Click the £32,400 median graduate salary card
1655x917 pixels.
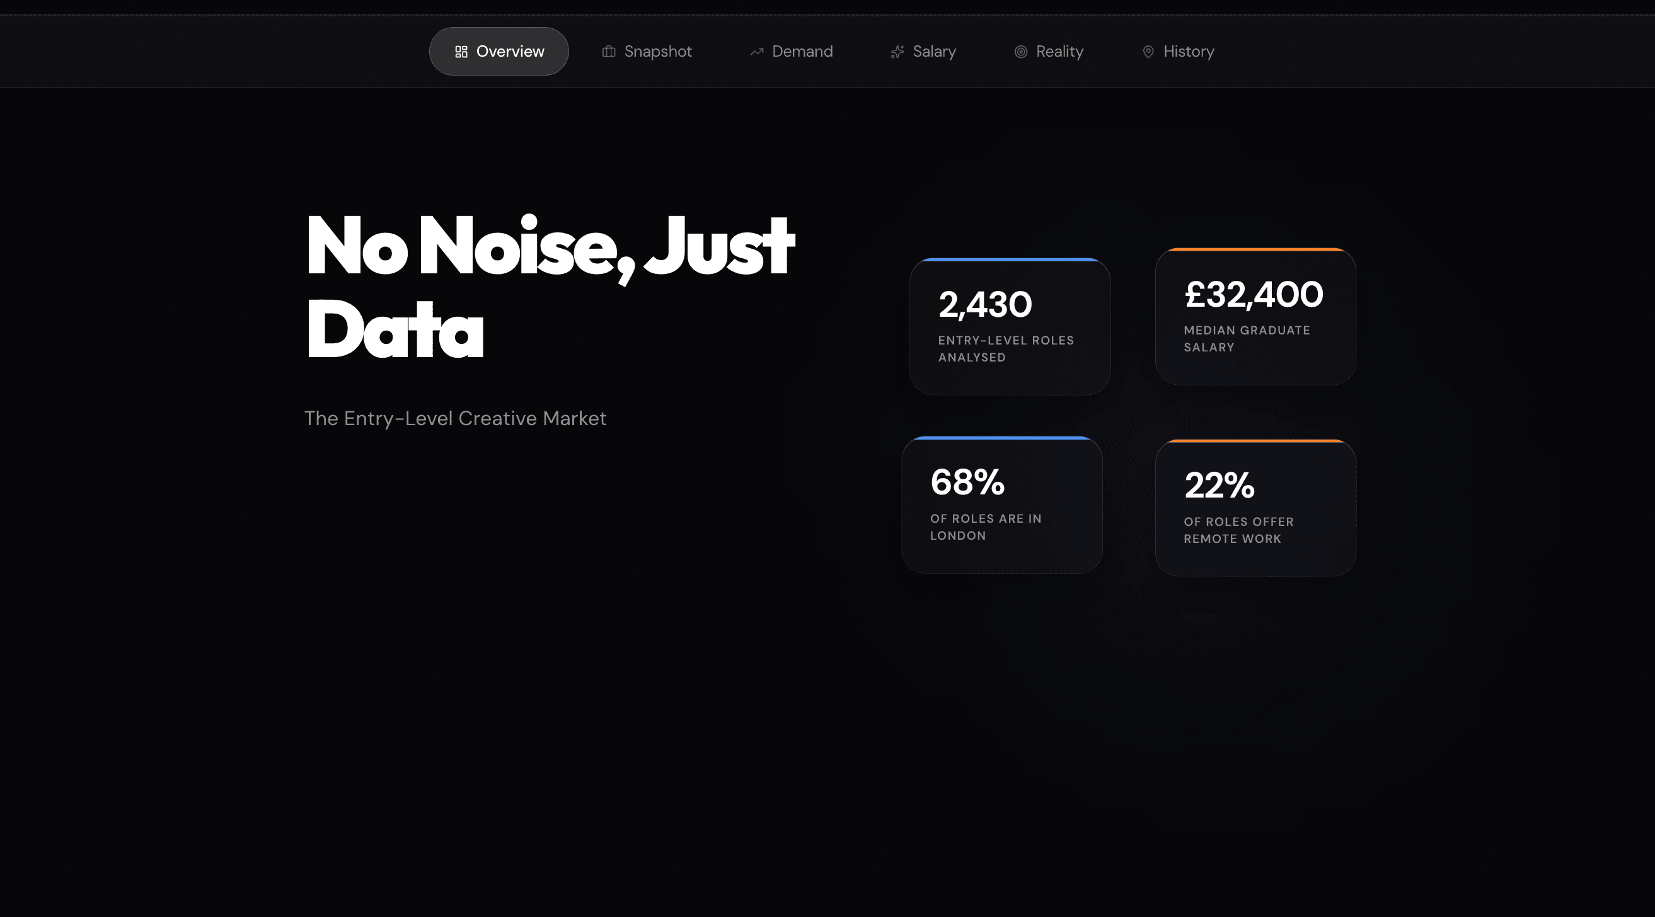pos(1255,317)
